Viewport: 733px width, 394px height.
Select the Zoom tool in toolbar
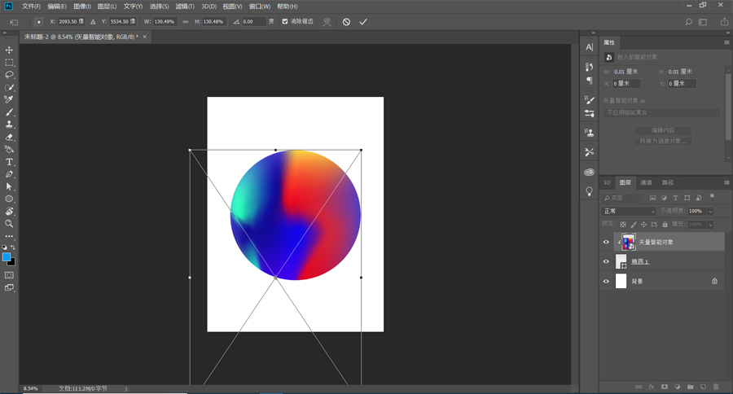(x=10, y=223)
